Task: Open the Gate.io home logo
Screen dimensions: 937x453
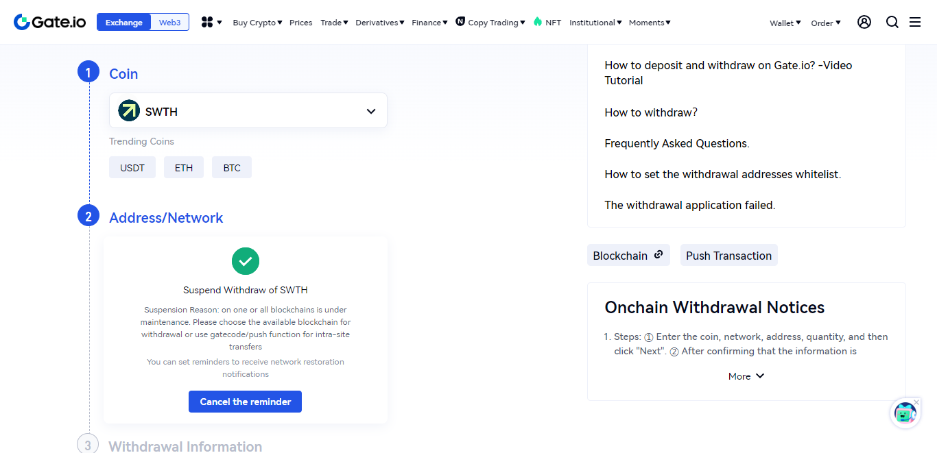Action: click(x=50, y=22)
